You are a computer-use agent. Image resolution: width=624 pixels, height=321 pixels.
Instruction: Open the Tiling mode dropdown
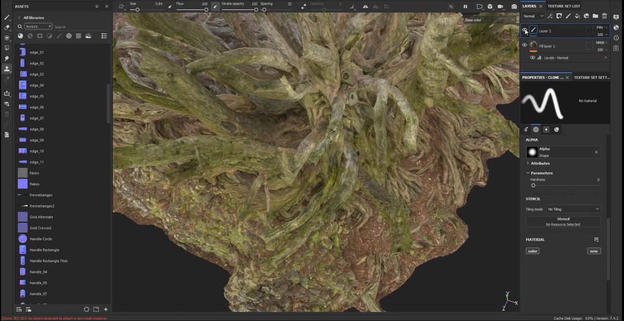point(573,209)
